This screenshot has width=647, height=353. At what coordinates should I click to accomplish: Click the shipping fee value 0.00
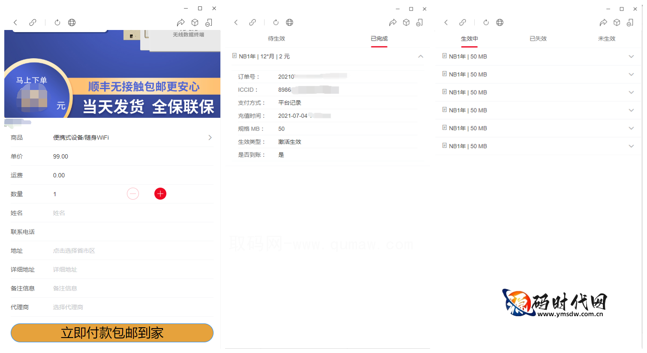tap(59, 175)
